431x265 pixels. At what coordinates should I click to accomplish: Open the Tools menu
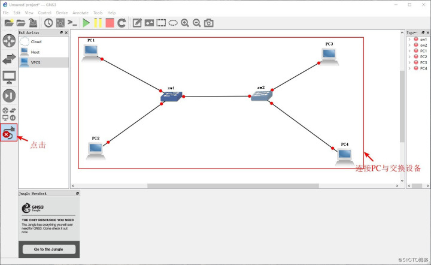(x=98, y=13)
